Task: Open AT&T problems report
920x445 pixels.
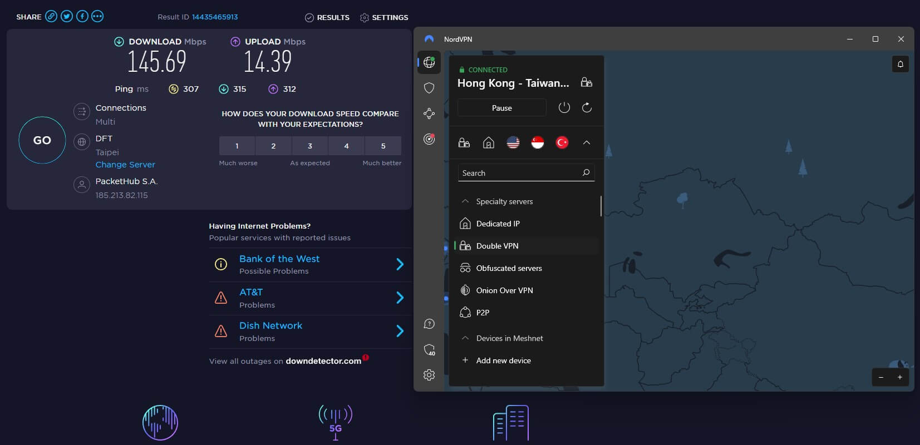Action: [251, 293]
